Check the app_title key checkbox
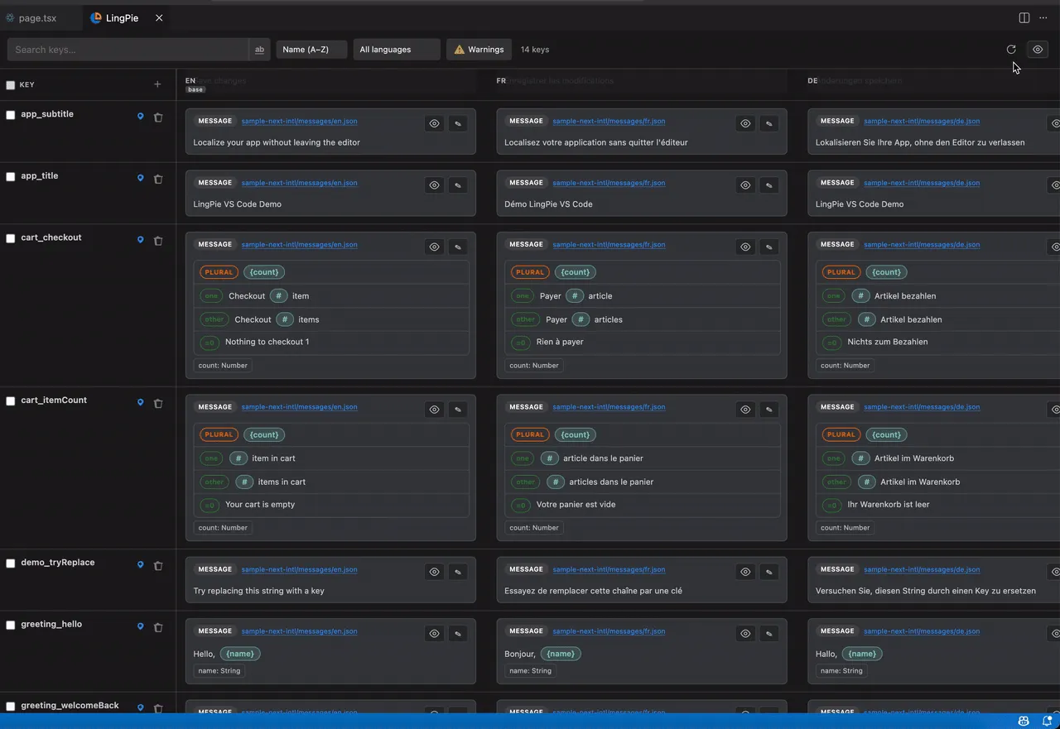Image resolution: width=1060 pixels, height=729 pixels. click(x=11, y=177)
